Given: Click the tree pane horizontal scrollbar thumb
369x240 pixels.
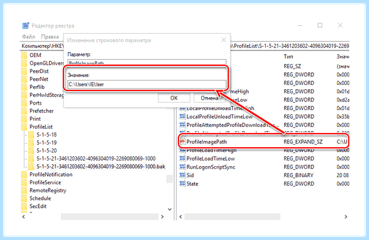Looking at the screenshot, I should point(109,217).
